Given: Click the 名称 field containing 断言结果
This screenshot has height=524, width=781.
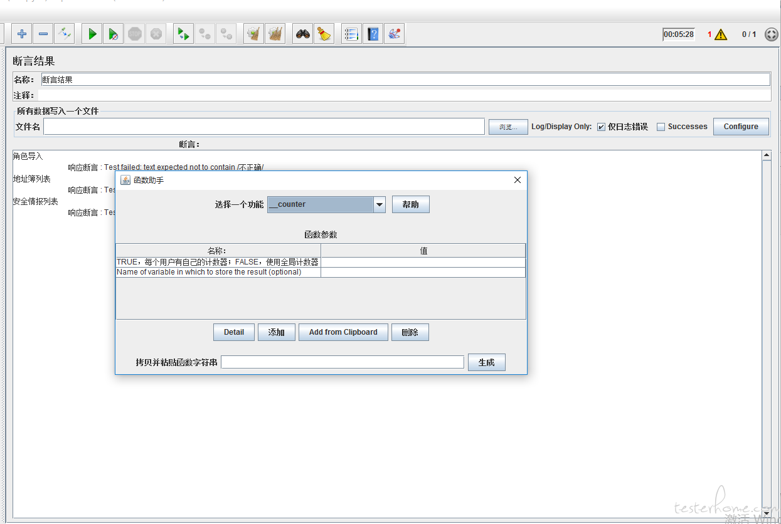Looking at the screenshot, I should pos(405,80).
